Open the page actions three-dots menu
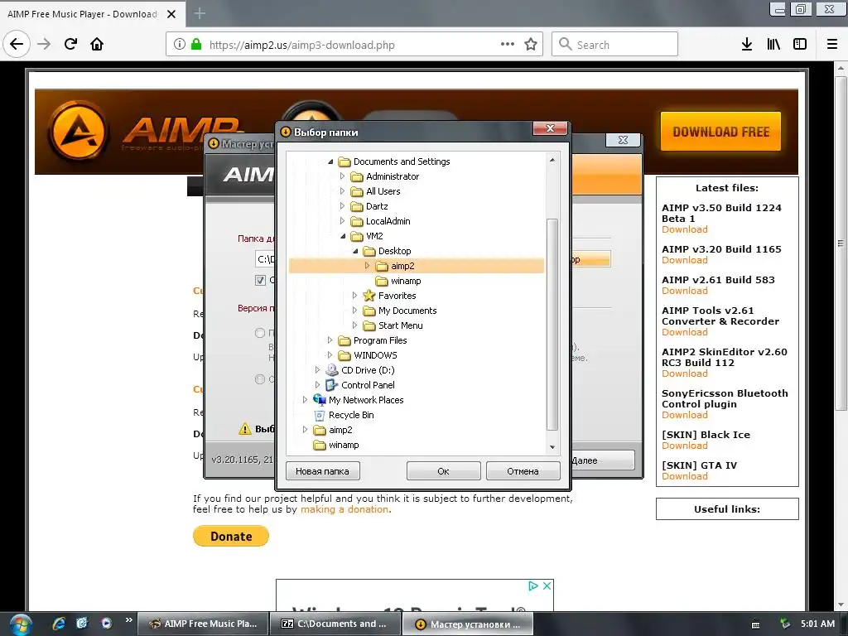Screen dimensions: 848x636 pyautogui.click(x=508, y=44)
